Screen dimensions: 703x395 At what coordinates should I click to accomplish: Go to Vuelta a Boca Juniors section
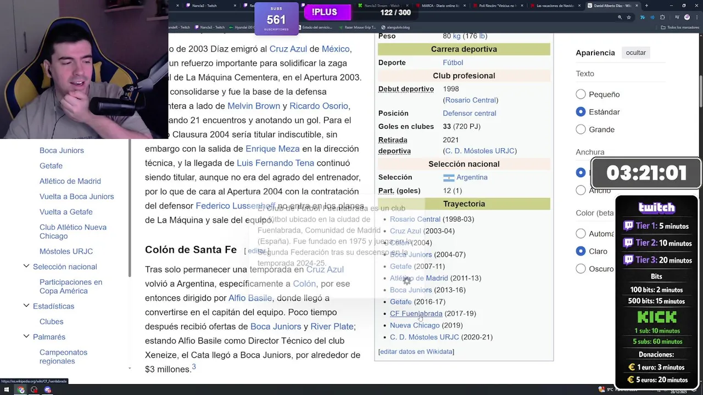[x=76, y=196]
